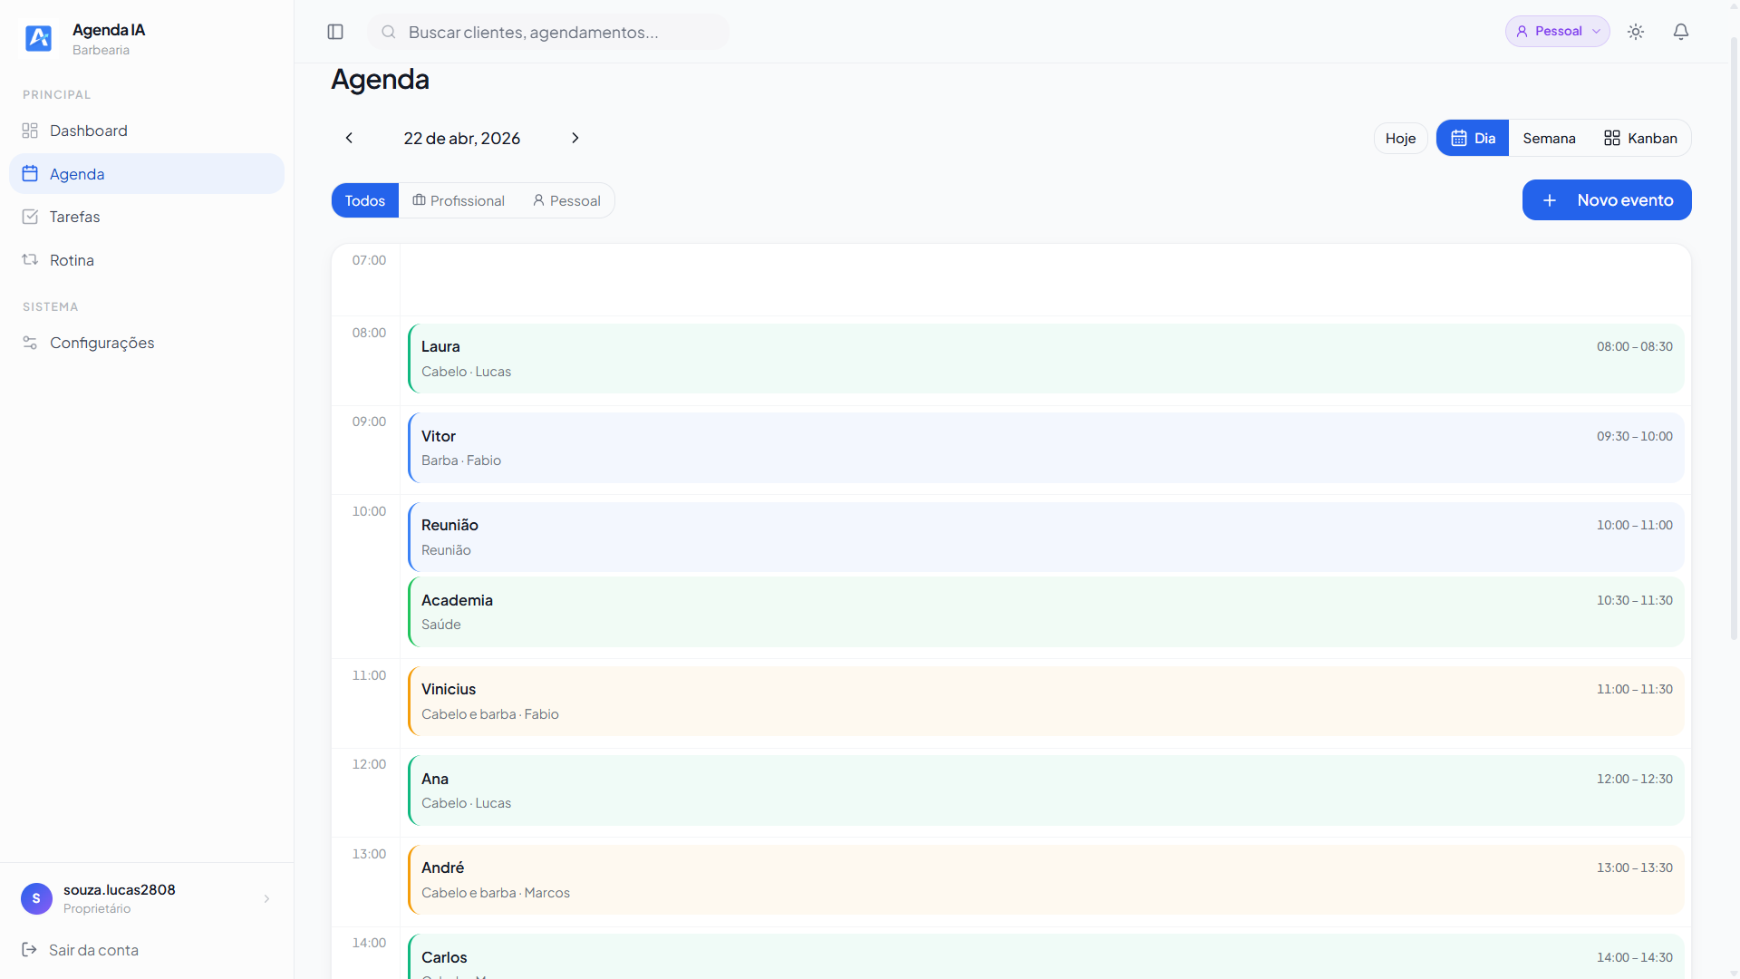Open Rotina from the sidebar
This screenshot has height=979, width=1740.
pos(147,260)
